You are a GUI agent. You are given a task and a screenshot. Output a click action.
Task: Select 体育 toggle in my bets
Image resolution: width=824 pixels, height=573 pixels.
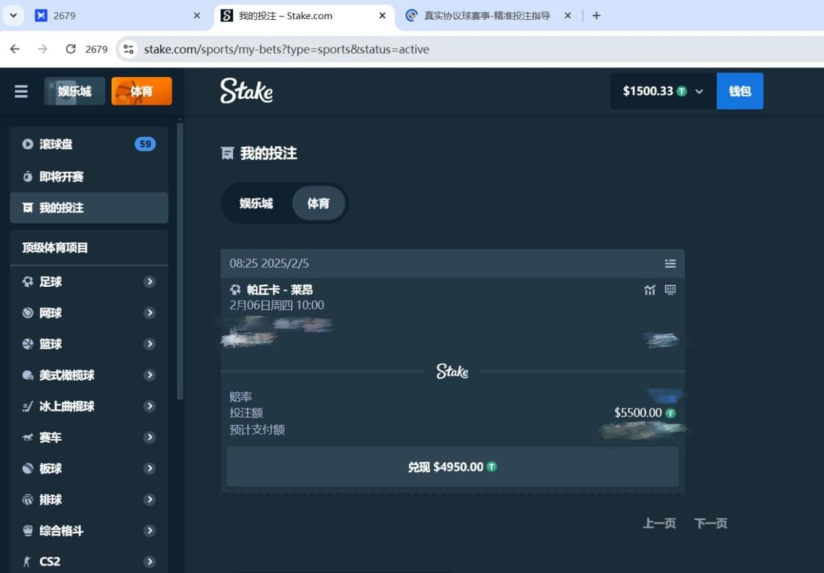coord(319,203)
